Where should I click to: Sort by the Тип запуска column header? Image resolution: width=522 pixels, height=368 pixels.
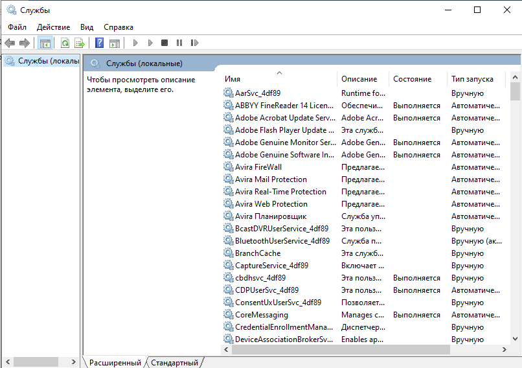tap(476, 79)
